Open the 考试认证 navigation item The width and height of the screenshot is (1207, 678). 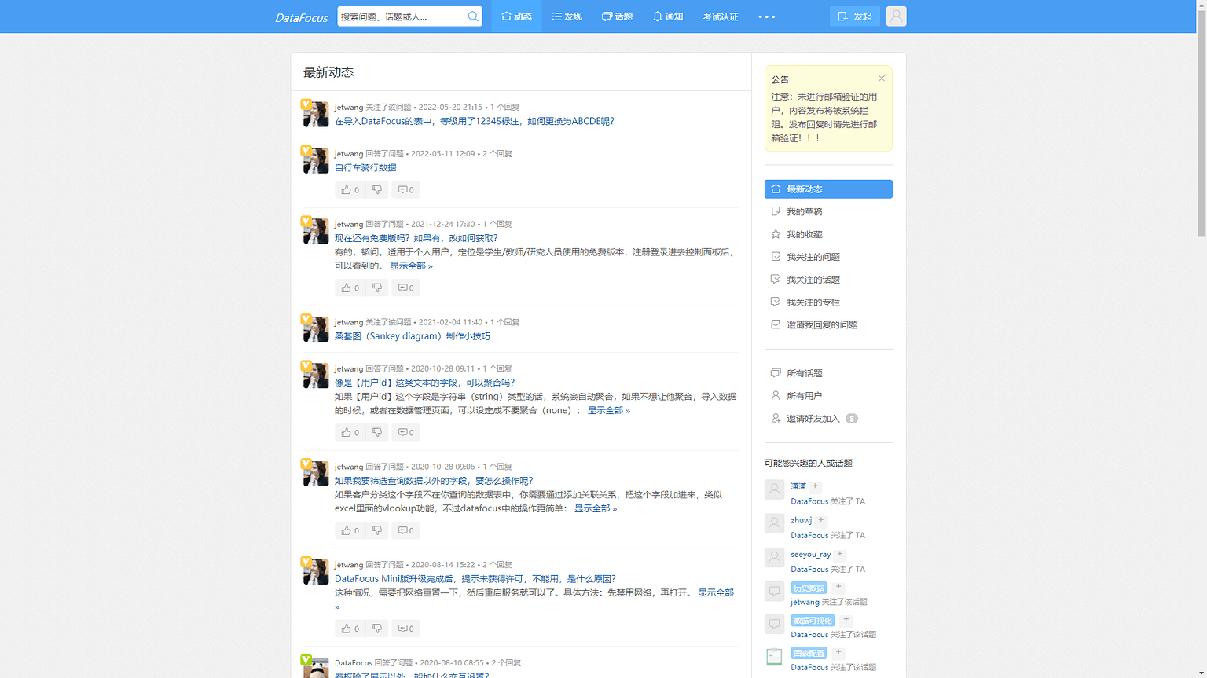click(721, 16)
